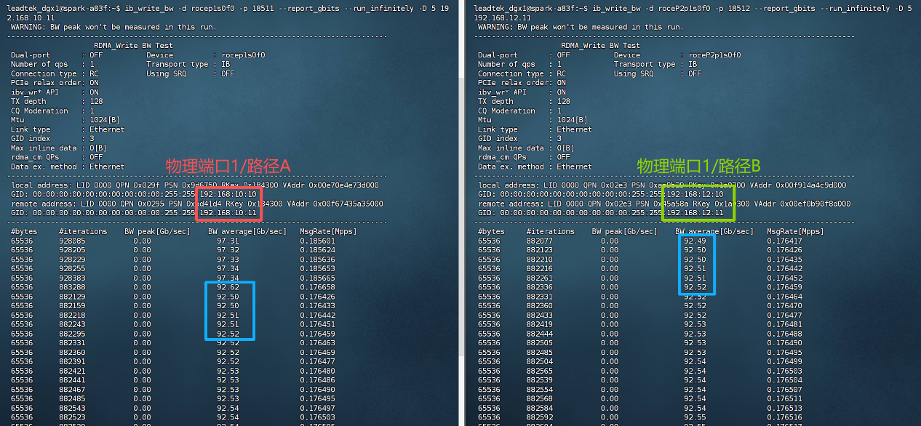Click MsgRate value 0.176658
921x426 pixels.
tap(318, 287)
